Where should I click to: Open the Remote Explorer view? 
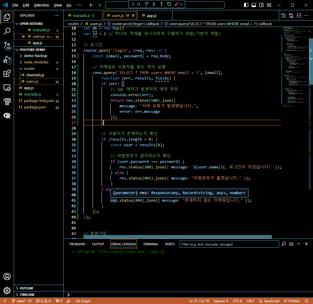click(x=7, y=87)
